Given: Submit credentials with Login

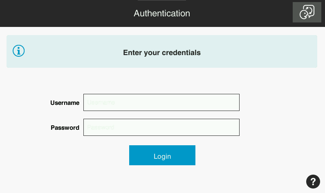Looking at the screenshot, I should point(162,155).
